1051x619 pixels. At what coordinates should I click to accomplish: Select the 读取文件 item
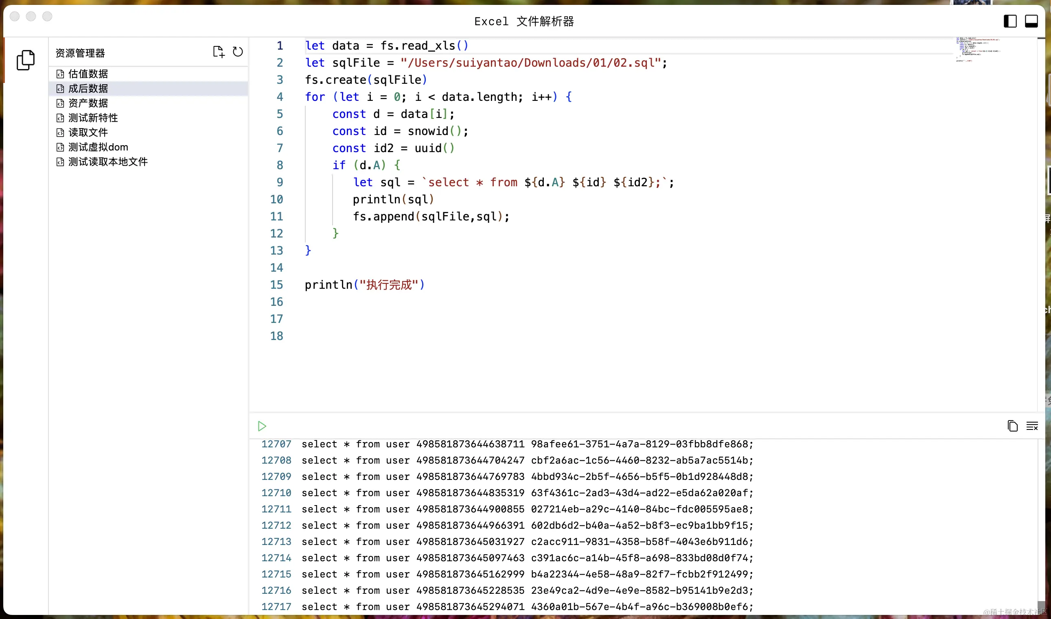[88, 132]
